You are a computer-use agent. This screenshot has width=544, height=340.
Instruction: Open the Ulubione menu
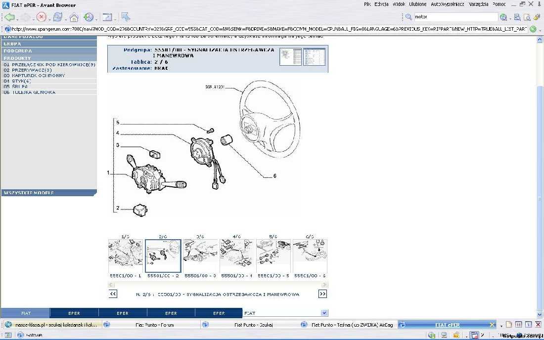[x=418, y=4]
